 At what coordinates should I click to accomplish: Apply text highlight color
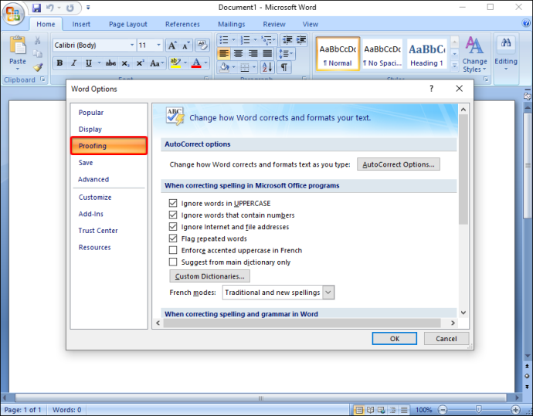175,63
